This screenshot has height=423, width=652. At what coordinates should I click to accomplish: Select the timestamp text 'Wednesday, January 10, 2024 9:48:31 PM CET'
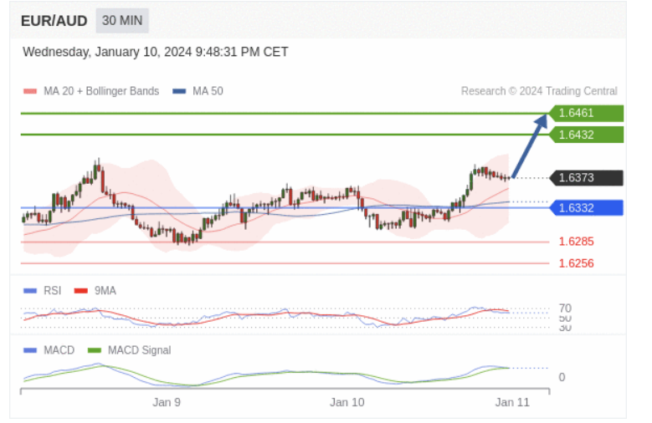[155, 52]
